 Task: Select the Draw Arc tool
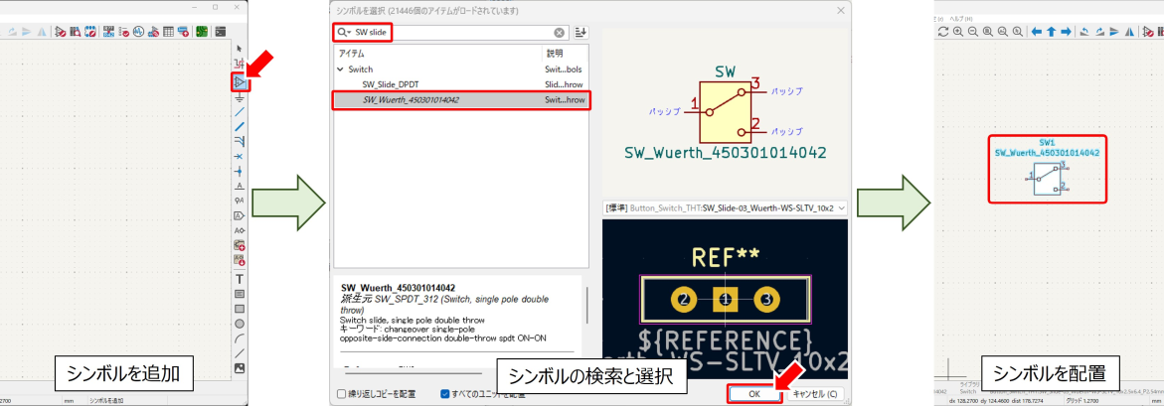[x=239, y=338]
